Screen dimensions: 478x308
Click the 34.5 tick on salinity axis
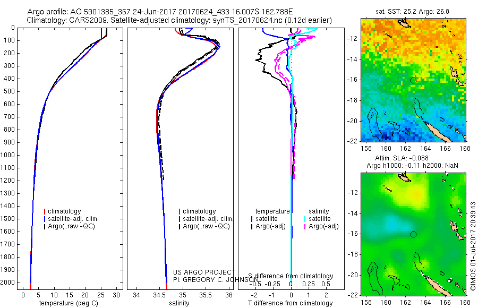pyautogui.click(x=159, y=295)
